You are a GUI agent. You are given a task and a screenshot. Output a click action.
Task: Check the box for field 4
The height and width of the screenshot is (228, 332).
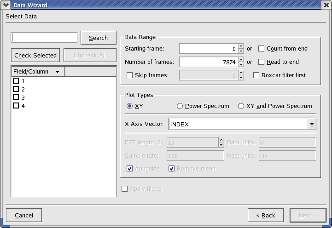[16, 105]
